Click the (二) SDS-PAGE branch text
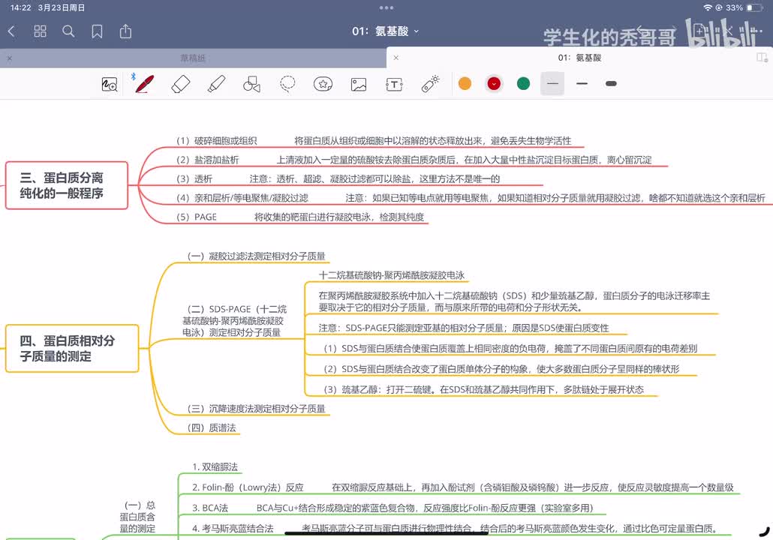Screen dimensions: 773x540 click(234, 321)
